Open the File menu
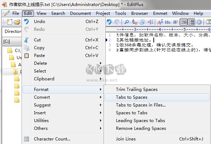211x144 pixels. [16, 13]
